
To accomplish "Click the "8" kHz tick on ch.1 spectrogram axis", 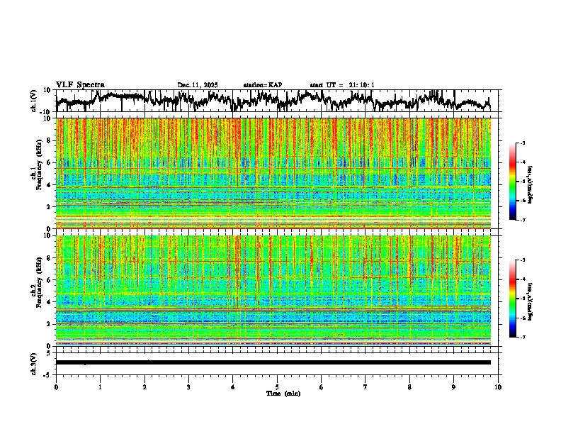I will pos(50,140).
